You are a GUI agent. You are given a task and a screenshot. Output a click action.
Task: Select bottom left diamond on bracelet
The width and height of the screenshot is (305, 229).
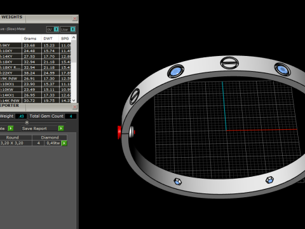(x=178, y=182)
